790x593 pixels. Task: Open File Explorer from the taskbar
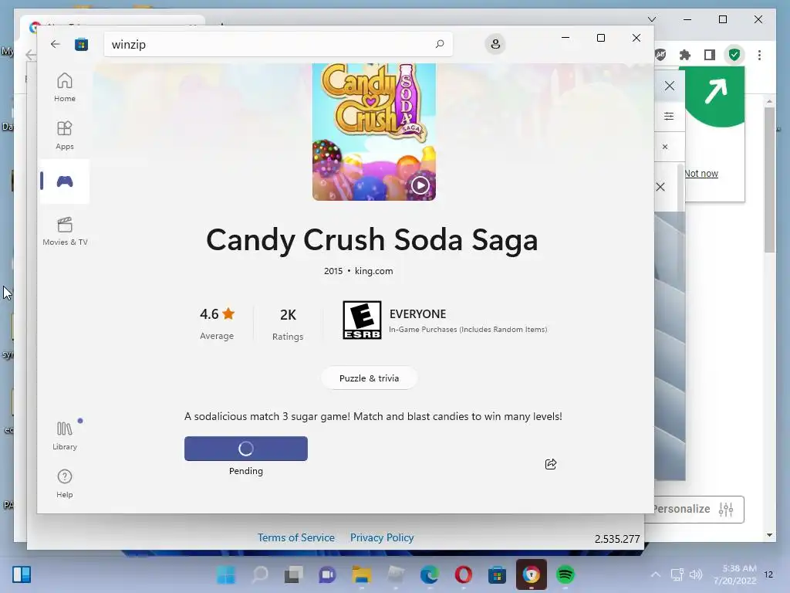[x=362, y=574]
